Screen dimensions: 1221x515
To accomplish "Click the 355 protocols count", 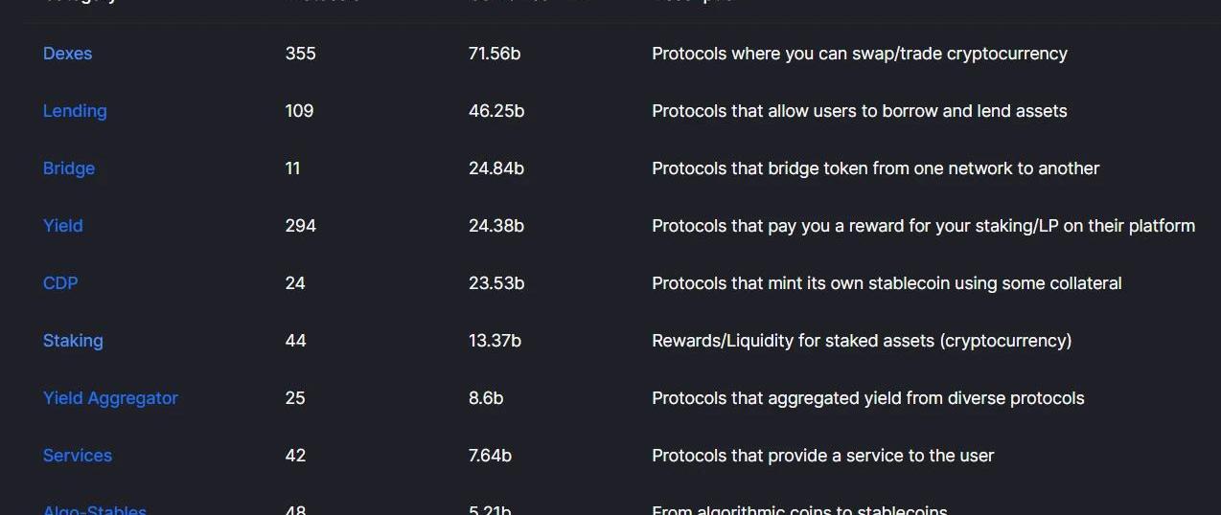I will [300, 54].
